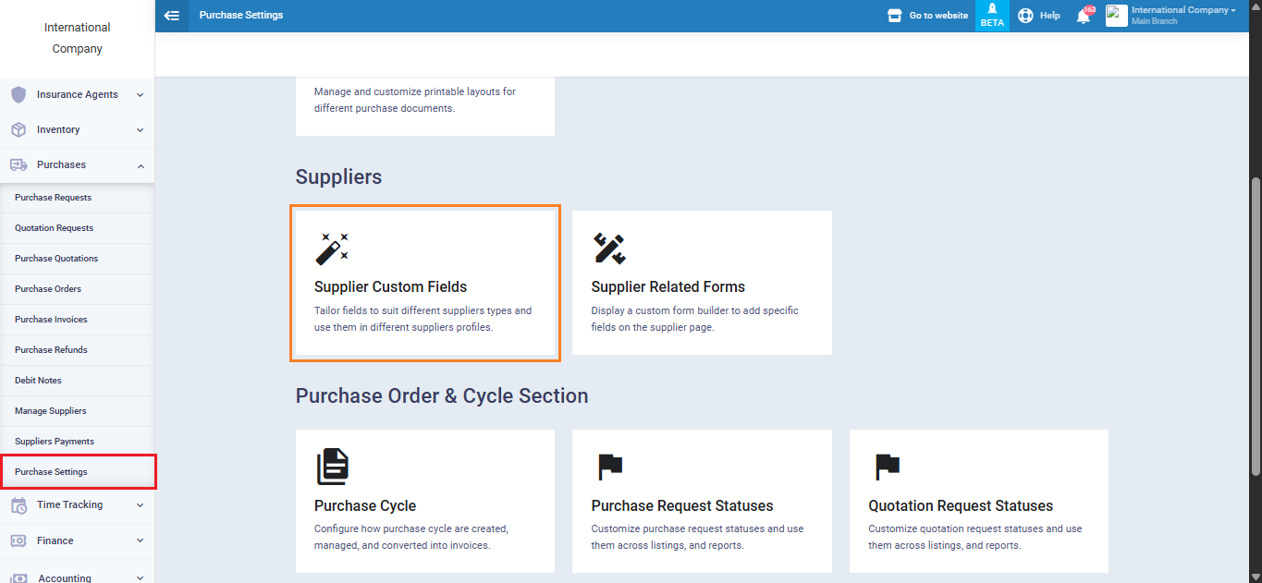Click the Quotation Request Statuses flag icon
The image size is (1262, 583).
[887, 467]
